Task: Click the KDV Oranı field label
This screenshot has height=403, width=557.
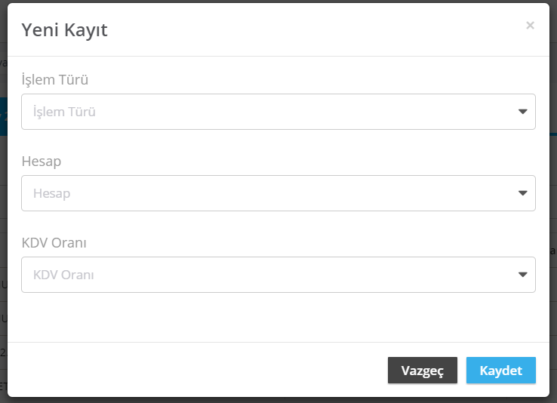Action: coord(54,243)
